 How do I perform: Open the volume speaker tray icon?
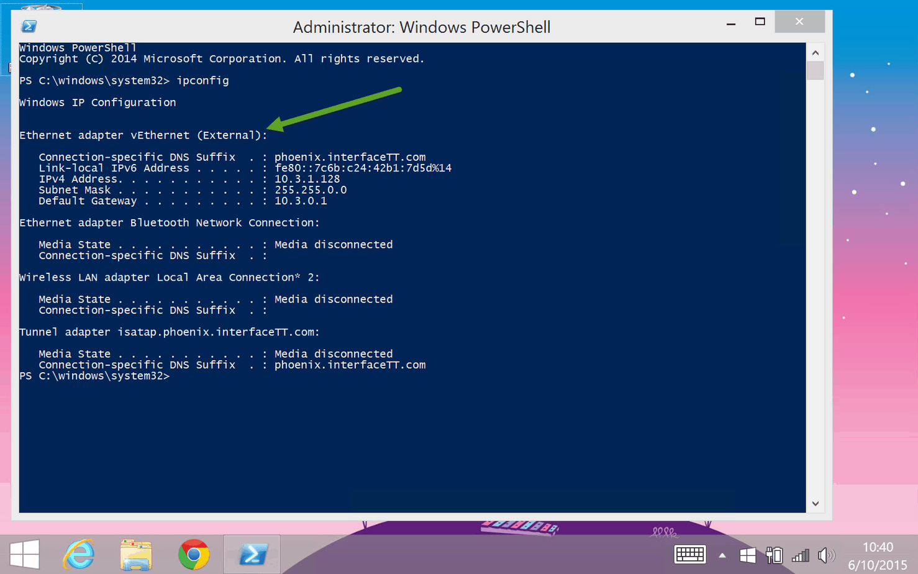[826, 555]
